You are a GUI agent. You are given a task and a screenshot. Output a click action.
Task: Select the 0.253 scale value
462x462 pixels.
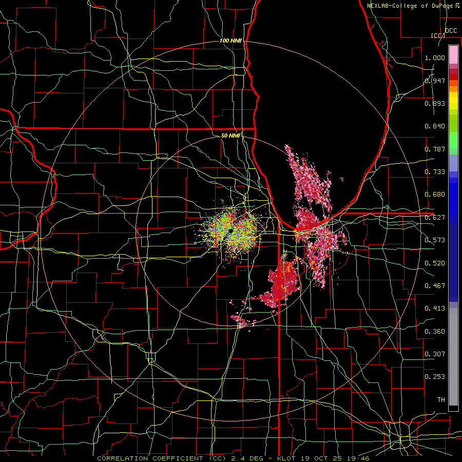435,377
